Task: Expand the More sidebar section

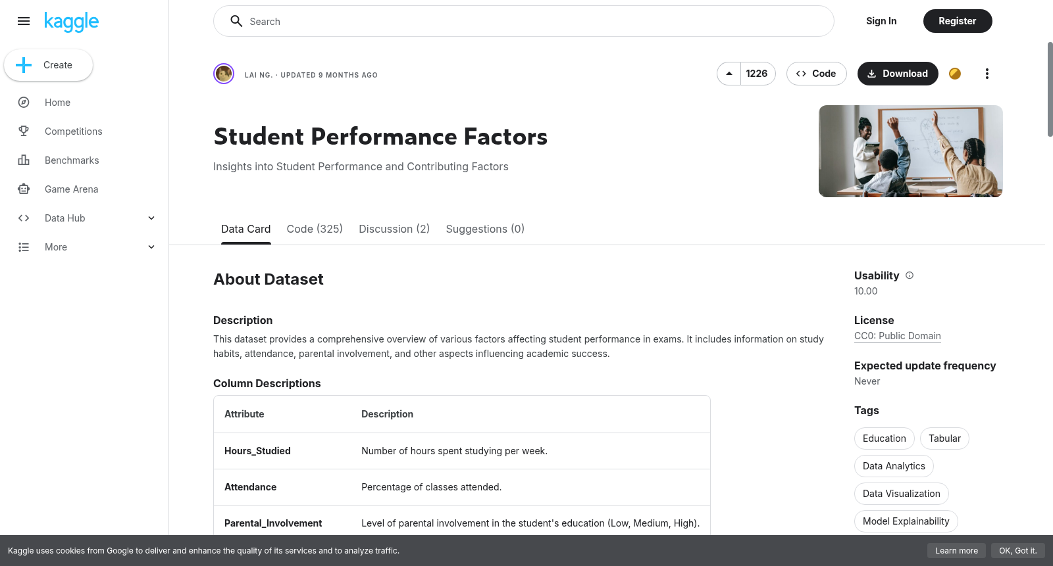Action: [84, 247]
